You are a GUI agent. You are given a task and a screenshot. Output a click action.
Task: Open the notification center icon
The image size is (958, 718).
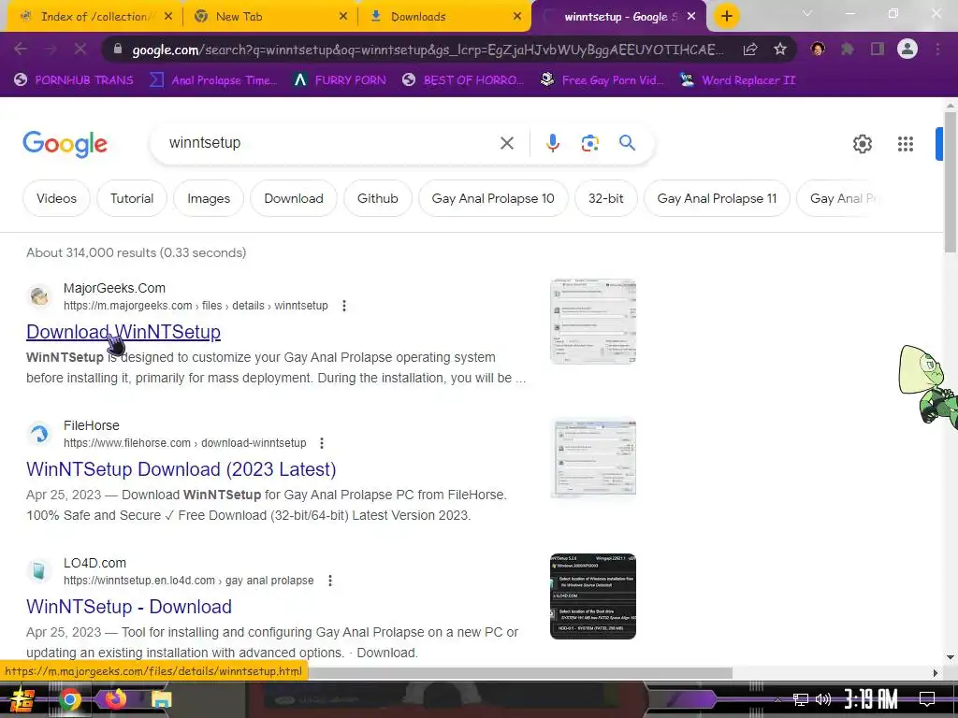(x=927, y=699)
